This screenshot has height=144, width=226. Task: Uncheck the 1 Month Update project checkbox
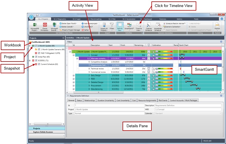pos(36,46)
